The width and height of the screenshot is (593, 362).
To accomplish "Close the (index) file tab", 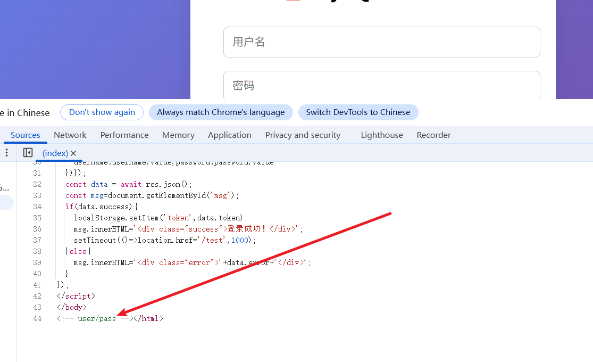I will pyautogui.click(x=73, y=153).
